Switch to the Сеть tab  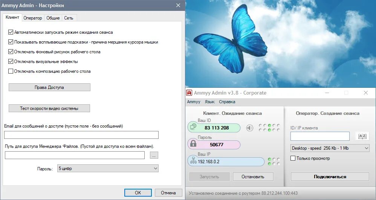(x=69, y=18)
